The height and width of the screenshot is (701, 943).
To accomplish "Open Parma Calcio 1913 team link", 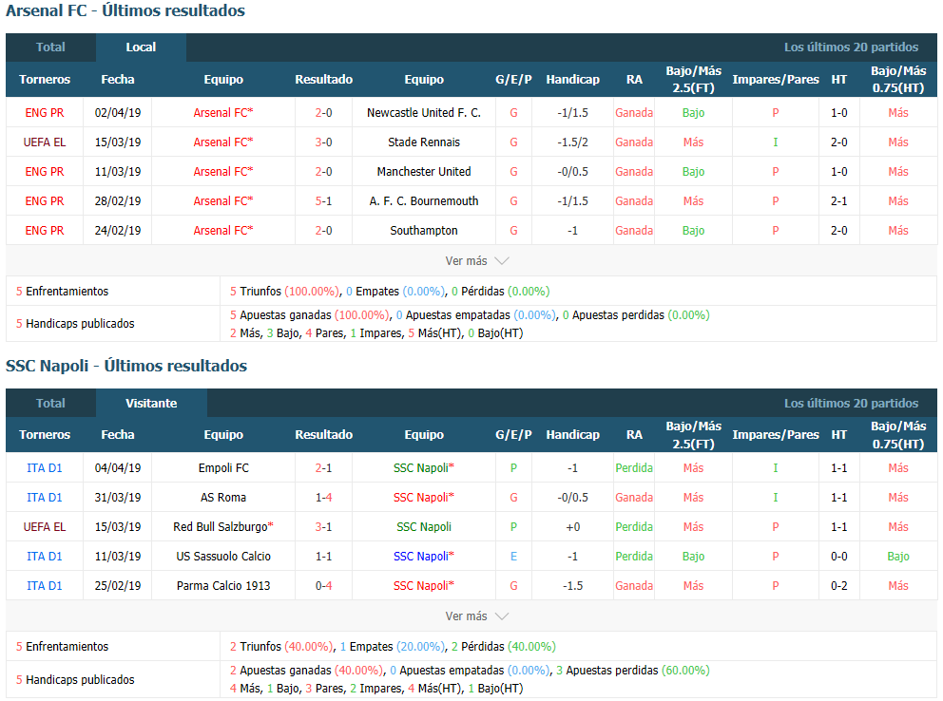I will tap(223, 586).
